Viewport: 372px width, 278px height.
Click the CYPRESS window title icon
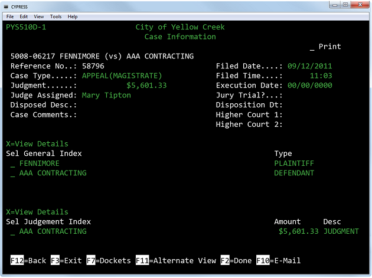(x=6, y=7)
